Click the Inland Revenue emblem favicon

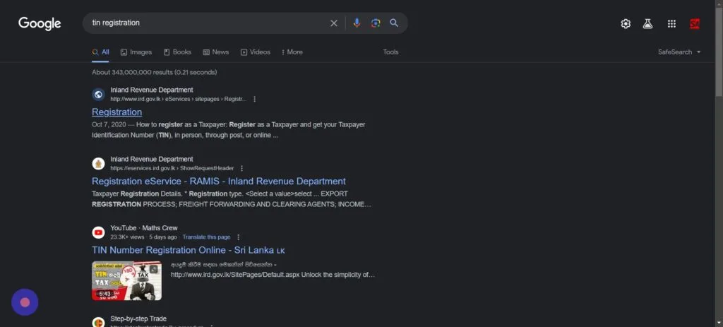pyautogui.click(x=98, y=164)
